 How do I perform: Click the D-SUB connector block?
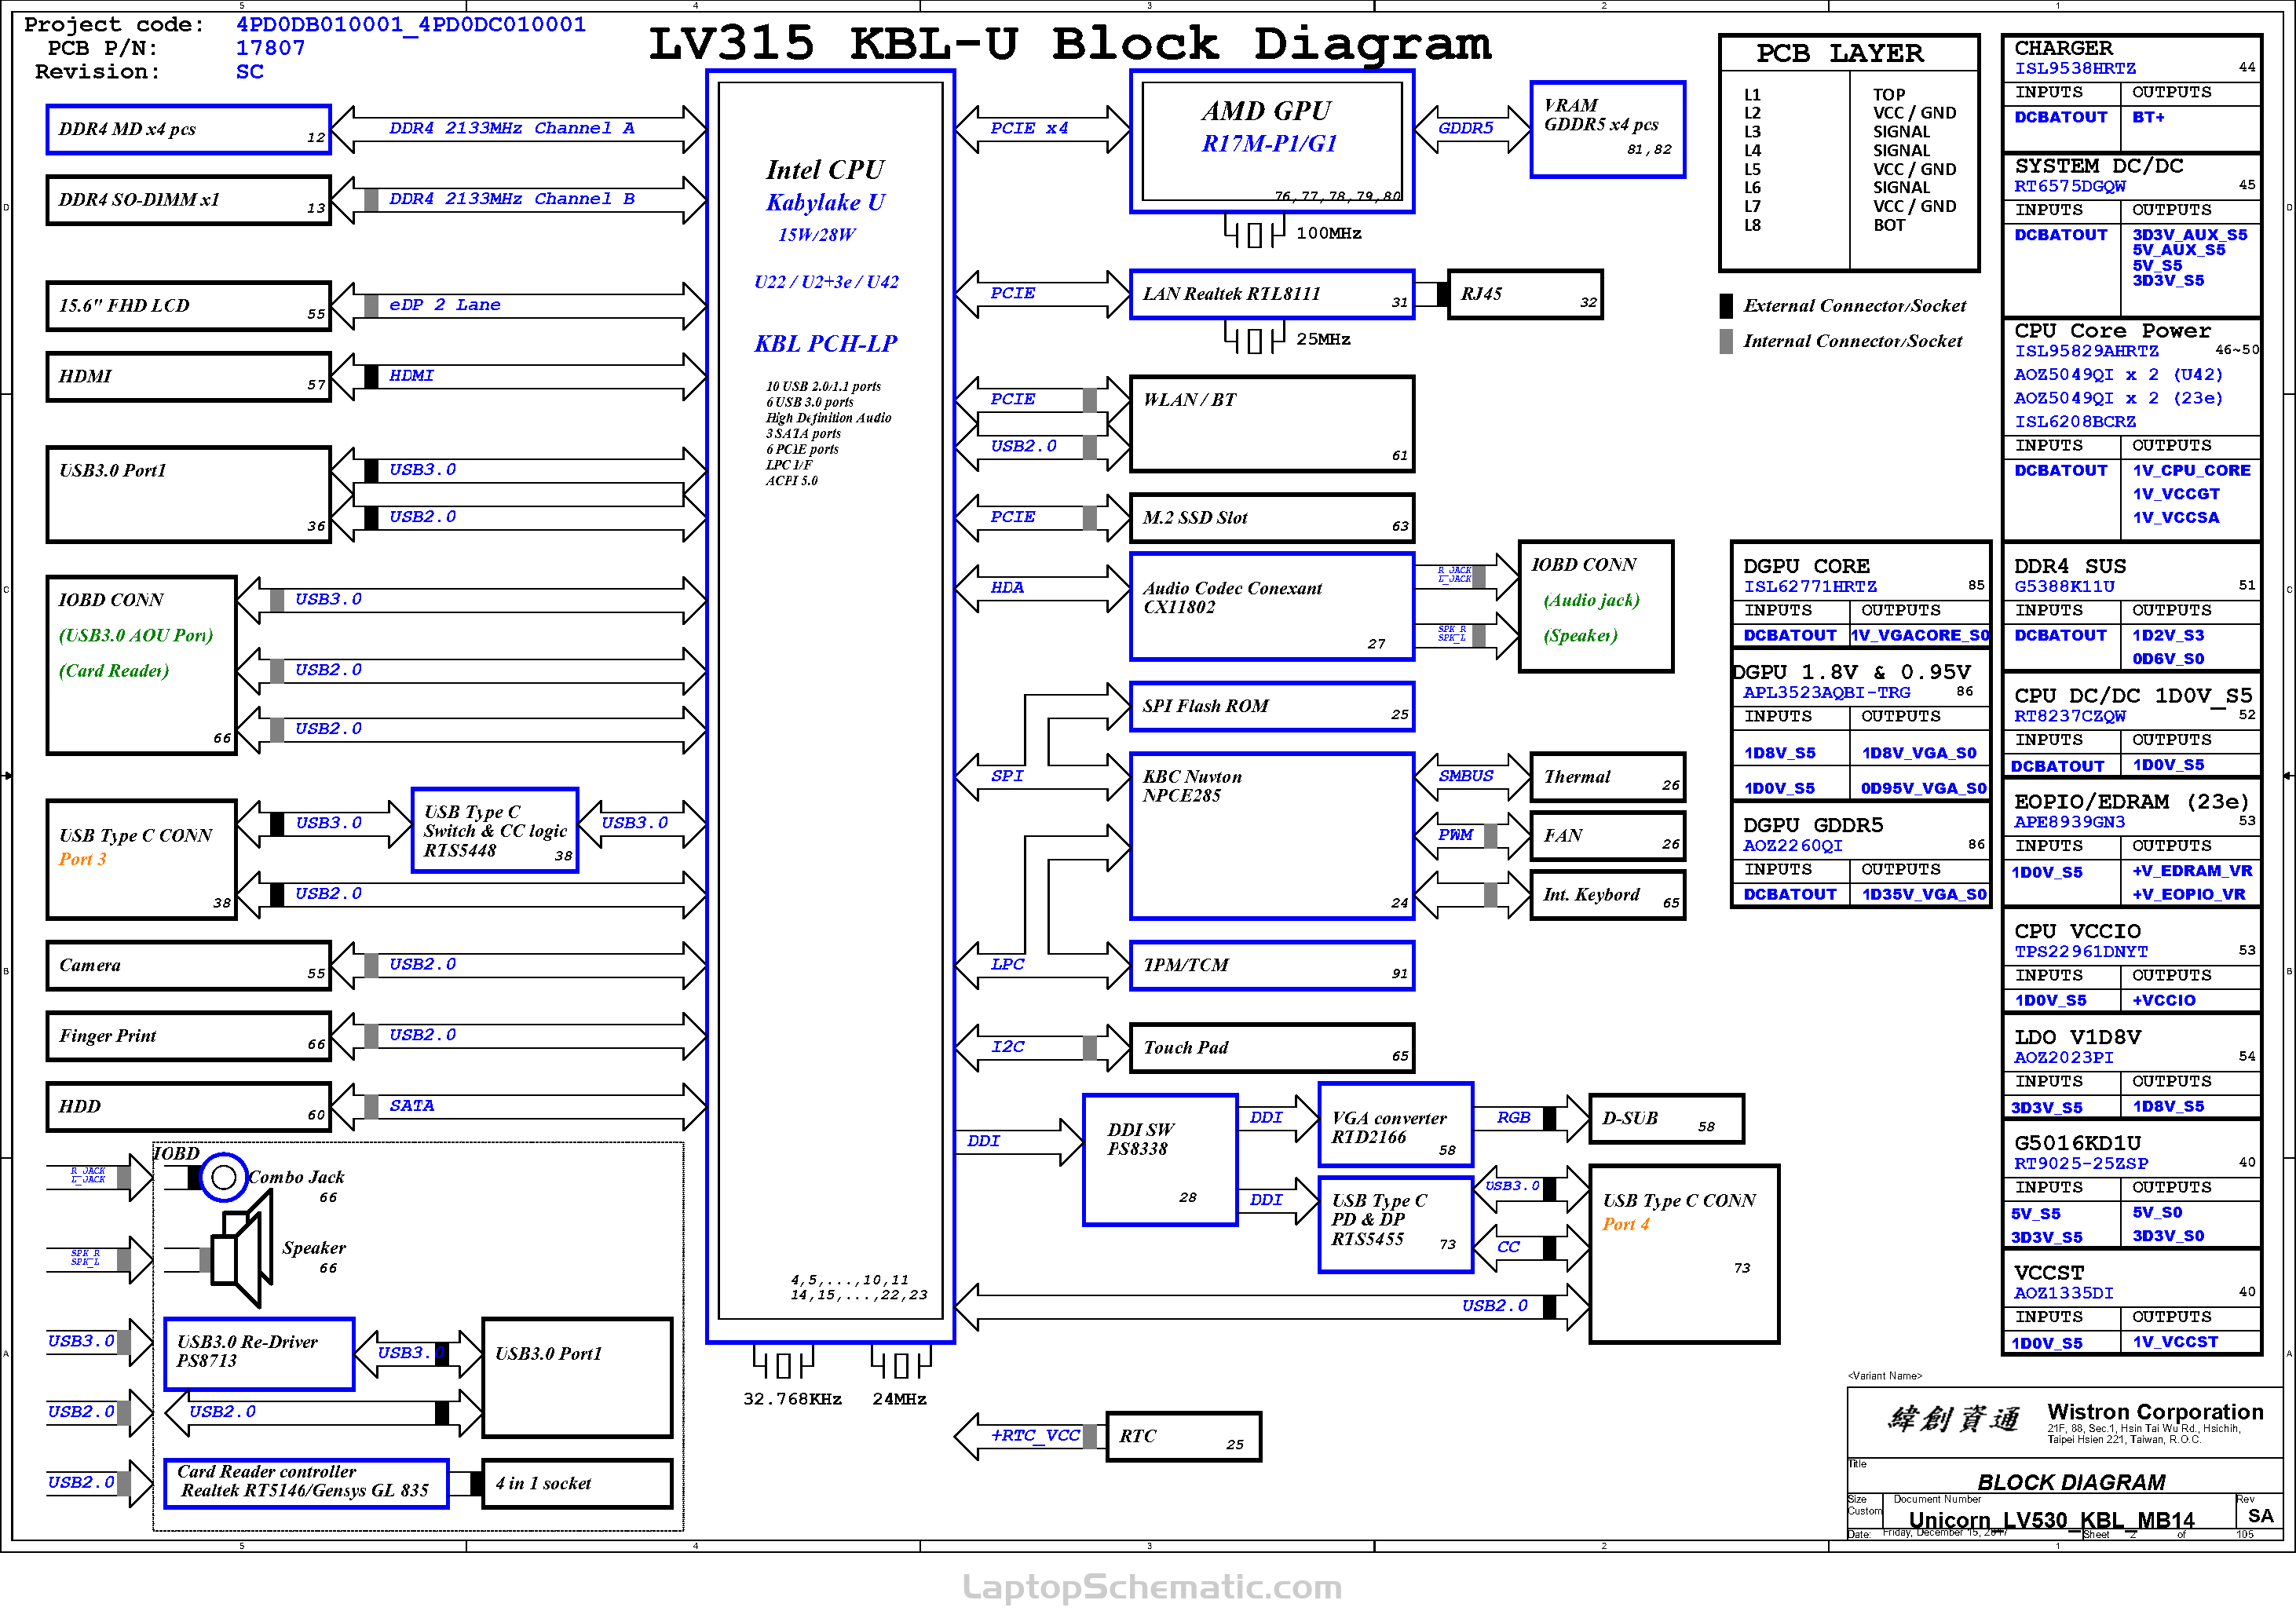(1666, 1119)
